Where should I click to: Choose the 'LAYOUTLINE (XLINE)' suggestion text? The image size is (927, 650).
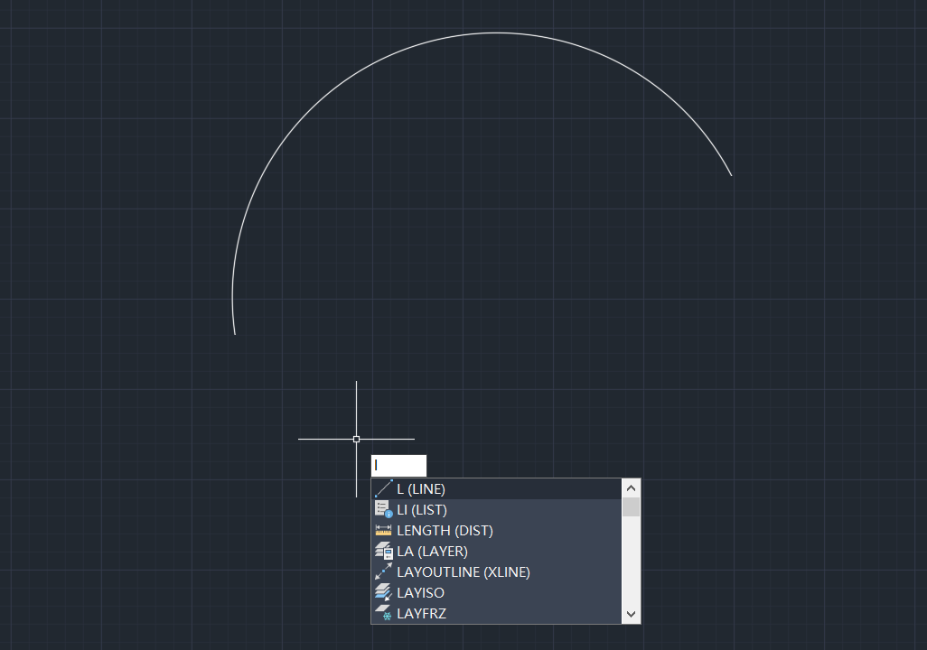[463, 571]
